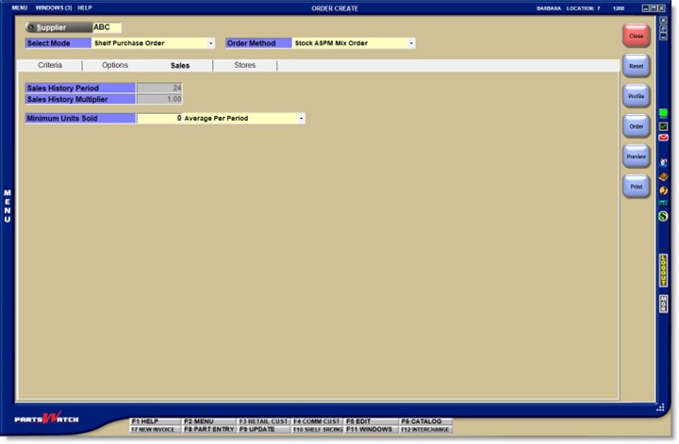679x444 pixels.
Task: Select the Options tab
Action: (115, 66)
